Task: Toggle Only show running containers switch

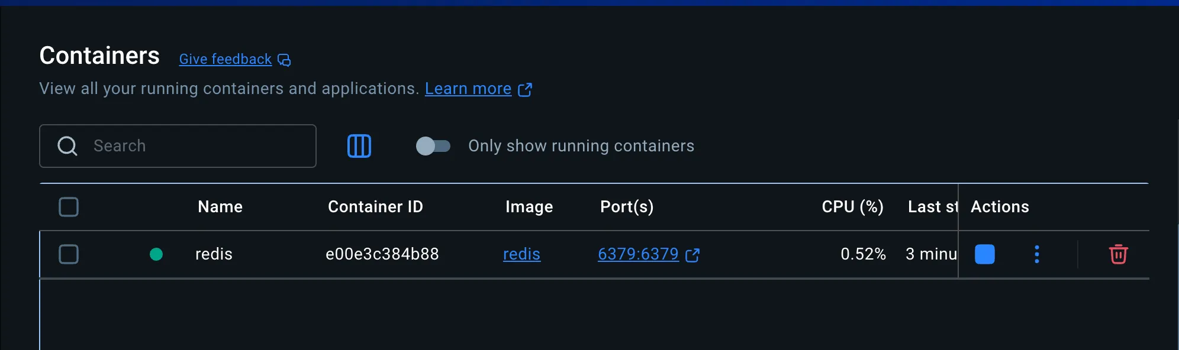Action: (433, 146)
